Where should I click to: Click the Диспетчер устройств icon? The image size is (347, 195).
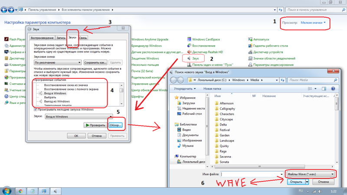coord(250,52)
